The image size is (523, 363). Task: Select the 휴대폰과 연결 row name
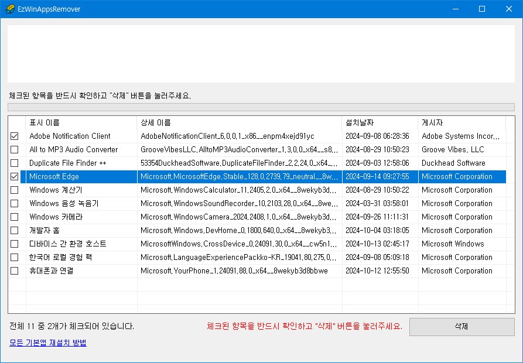[52, 270]
